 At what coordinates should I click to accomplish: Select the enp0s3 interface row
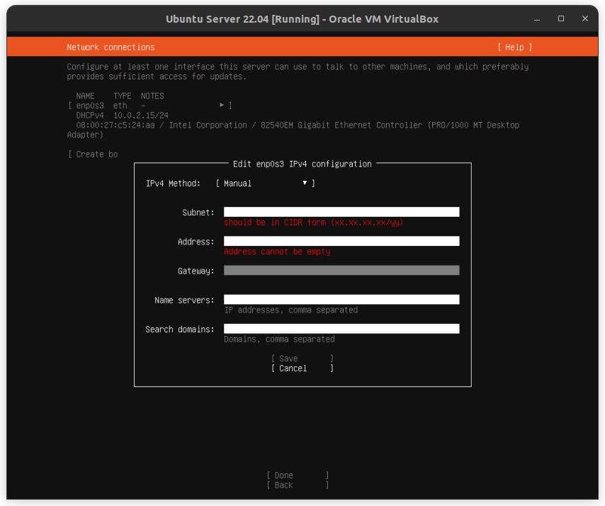tap(149, 106)
